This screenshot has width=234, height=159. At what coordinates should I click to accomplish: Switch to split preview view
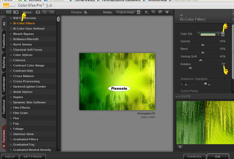[45, 12]
